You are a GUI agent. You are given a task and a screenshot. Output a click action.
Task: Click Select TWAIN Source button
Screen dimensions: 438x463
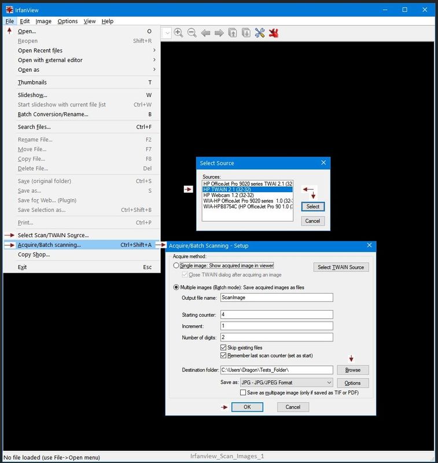pyautogui.click(x=341, y=267)
